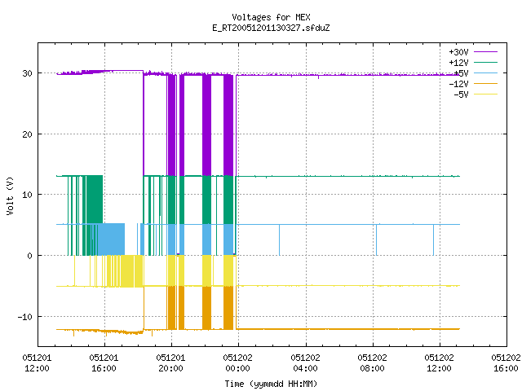
Task: Click the +12V legend label
Action: pos(458,63)
